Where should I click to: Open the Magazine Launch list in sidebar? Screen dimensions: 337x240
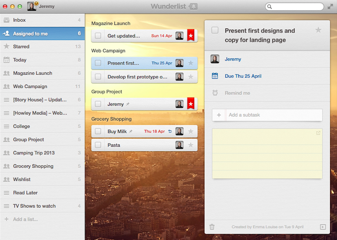point(42,73)
